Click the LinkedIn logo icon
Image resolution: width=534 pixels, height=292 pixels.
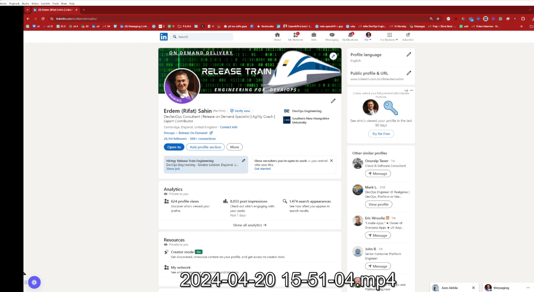pyautogui.click(x=163, y=36)
